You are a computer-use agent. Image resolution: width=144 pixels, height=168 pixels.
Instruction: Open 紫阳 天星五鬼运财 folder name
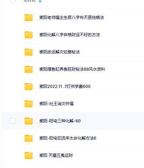pyautogui.click(x=56, y=155)
